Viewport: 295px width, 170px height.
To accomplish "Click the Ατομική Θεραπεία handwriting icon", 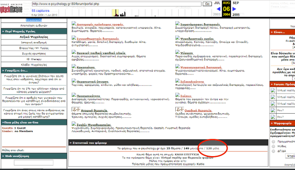I will [74, 110].
